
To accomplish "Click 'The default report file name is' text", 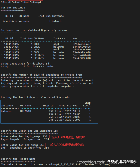I will [24, 164].
